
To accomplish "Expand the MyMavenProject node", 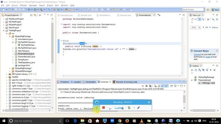I will [4, 19].
